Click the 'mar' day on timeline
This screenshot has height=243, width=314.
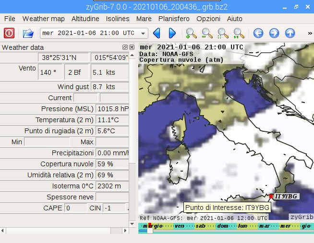pyautogui.click(x=265, y=226)
